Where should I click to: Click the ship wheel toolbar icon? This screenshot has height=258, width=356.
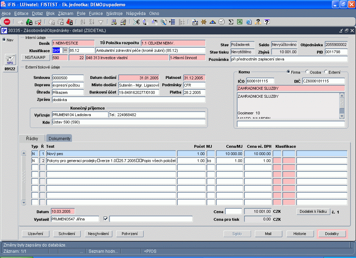204,22
